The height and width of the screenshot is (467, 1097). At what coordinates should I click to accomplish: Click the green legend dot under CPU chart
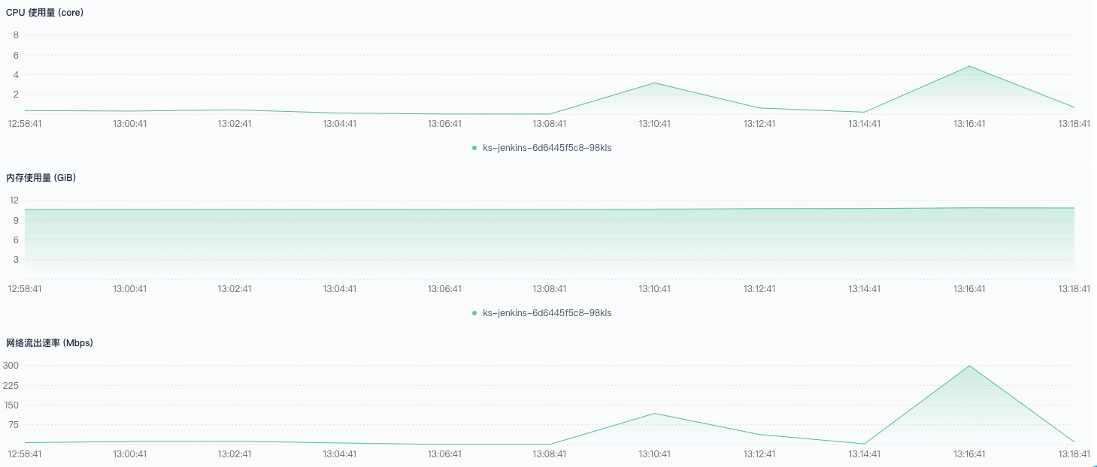474,148
